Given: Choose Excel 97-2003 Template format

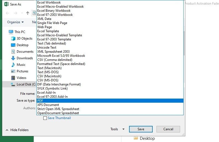Looking at the screenshot, I should pos(110,39).
